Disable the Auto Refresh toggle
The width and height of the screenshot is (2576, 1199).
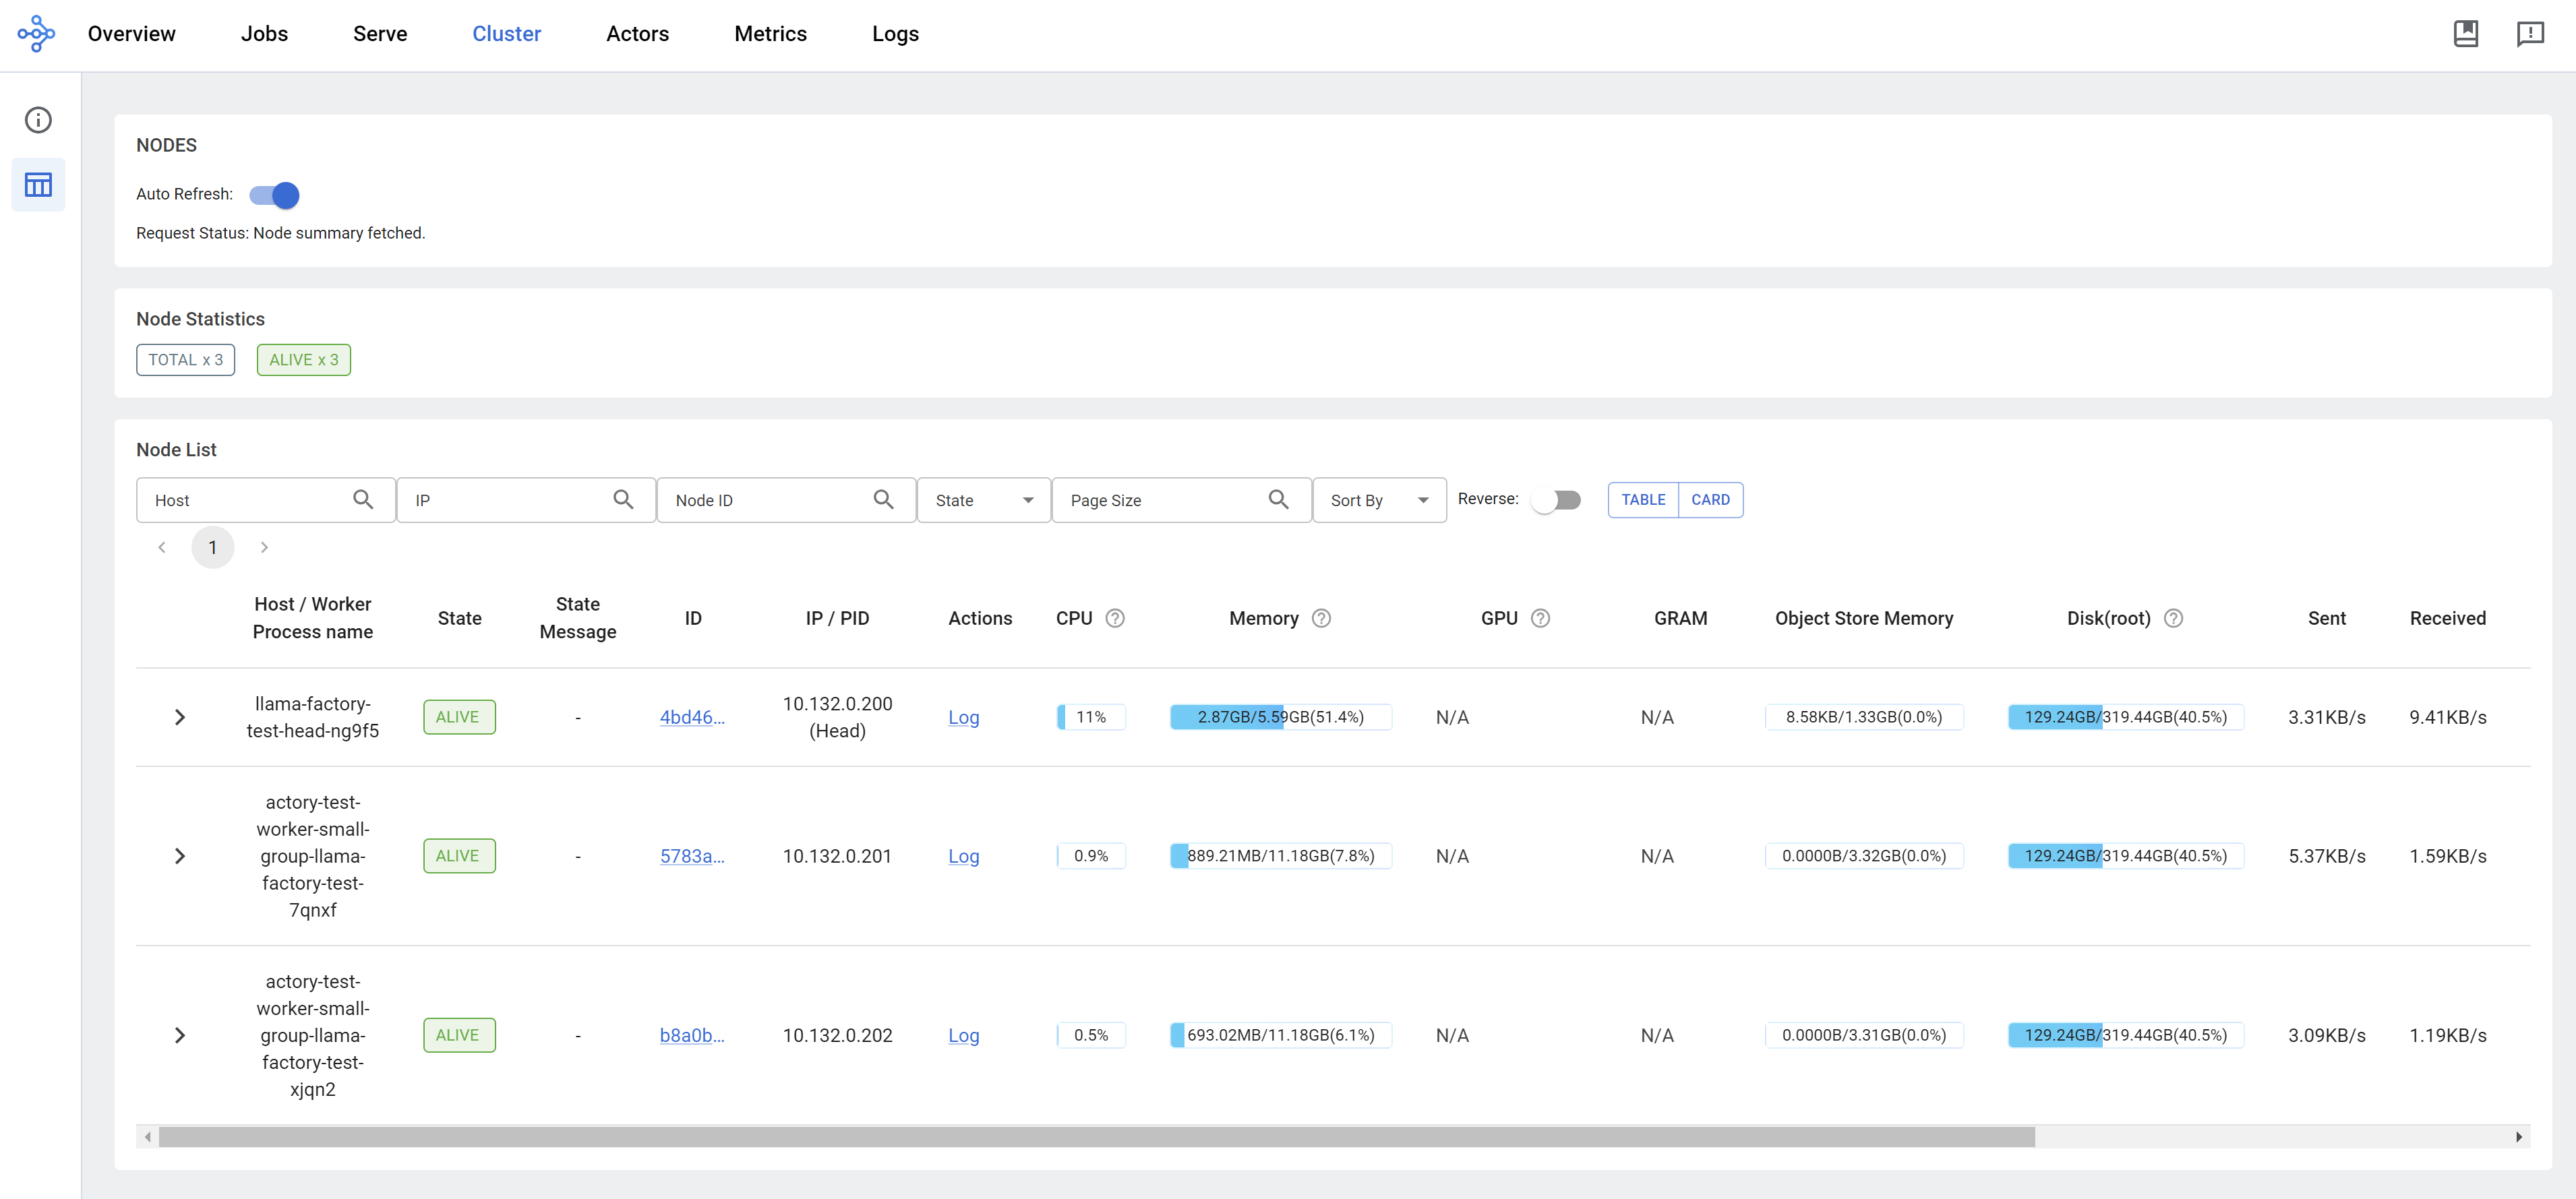point(275,195)
